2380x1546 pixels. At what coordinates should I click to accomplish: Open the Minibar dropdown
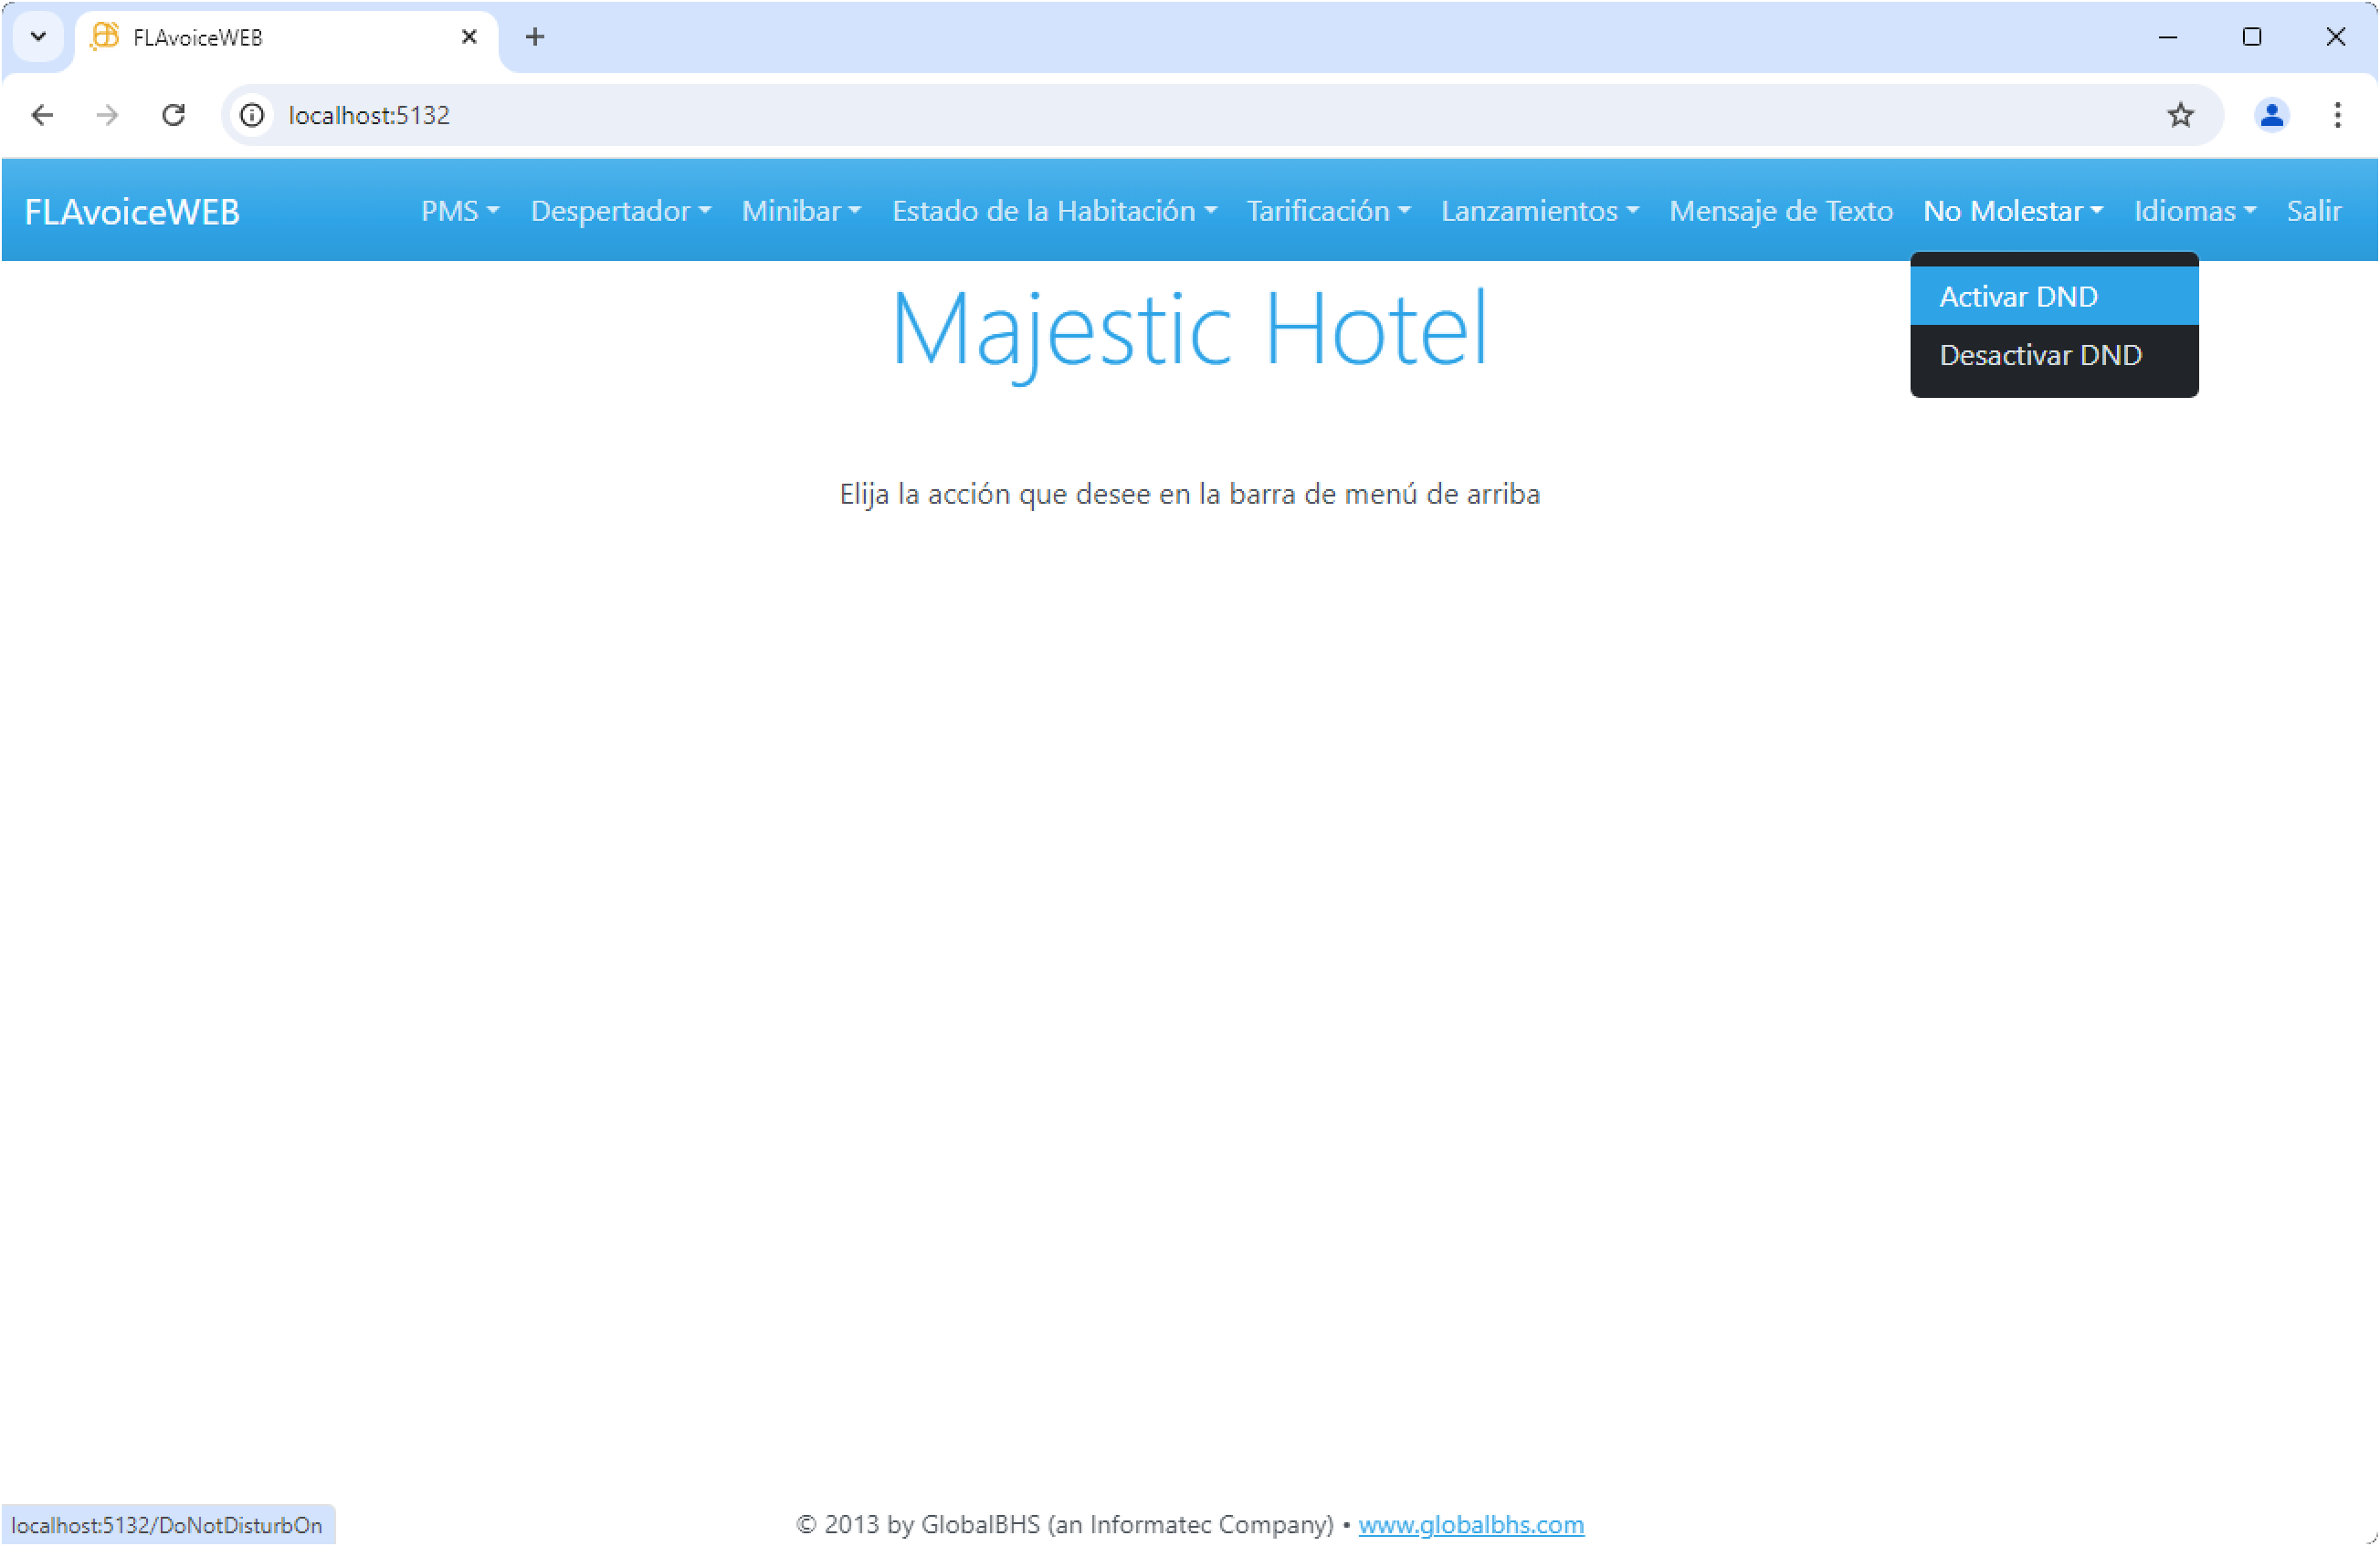801,211
